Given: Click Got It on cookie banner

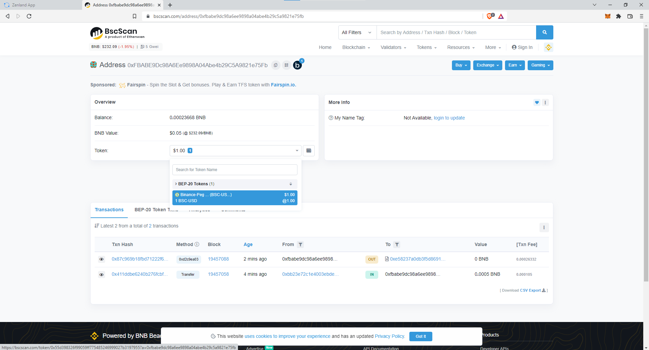Looking at the screenshot, I should click(x=420, y=336).
